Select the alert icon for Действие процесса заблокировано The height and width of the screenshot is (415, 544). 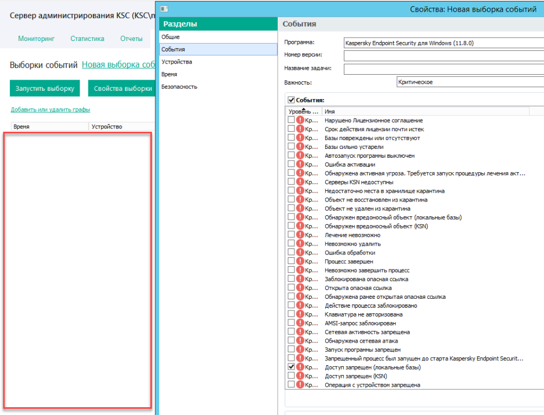300,305
